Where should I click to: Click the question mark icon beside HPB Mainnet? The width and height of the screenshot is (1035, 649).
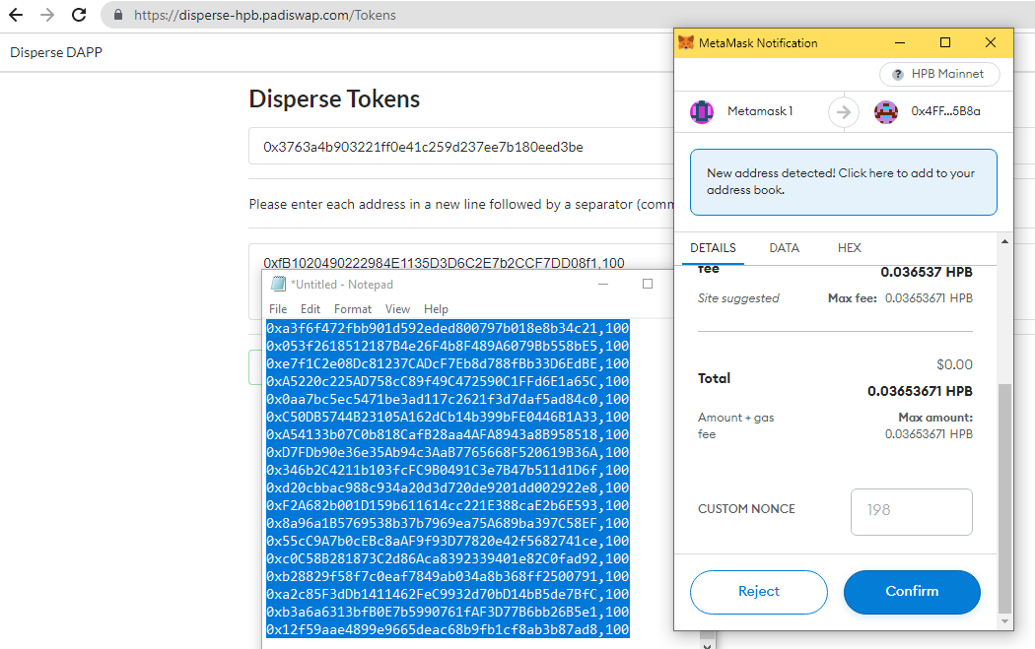898,75
